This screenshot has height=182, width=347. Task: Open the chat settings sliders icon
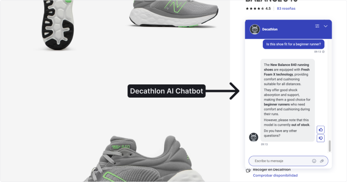pyautogui.click(x=317, y=26)
